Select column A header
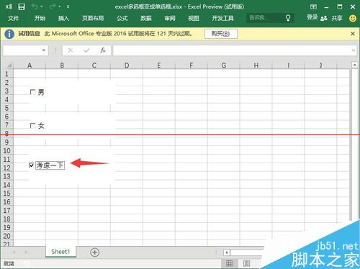Viewport: 360px width, 269px height. (x=30, y=65)
